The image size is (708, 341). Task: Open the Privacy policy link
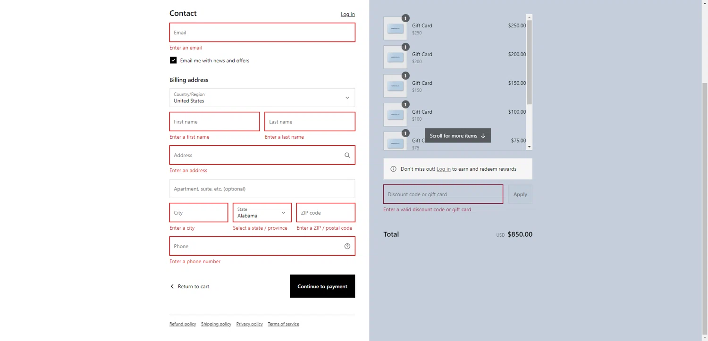click(x=250, y=324)
